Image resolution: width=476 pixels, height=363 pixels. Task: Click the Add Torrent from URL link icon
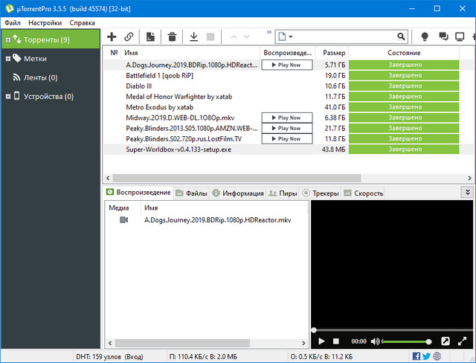[129, 36]
